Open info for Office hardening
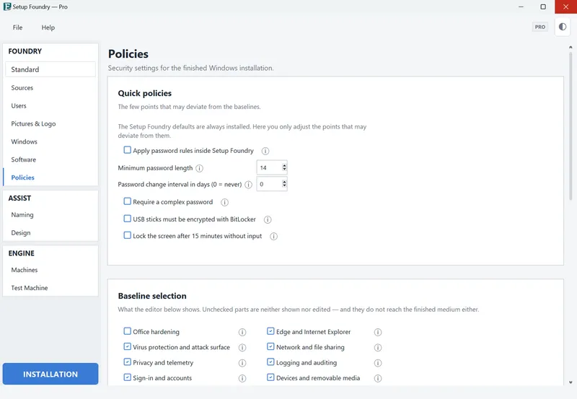The width and height of the screenshot is (577, 399). pyautogui.click(x=242, y=332)
